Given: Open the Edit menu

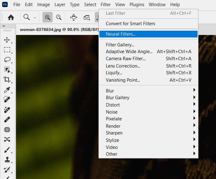Looking at the screenshot, I should 29,5.
